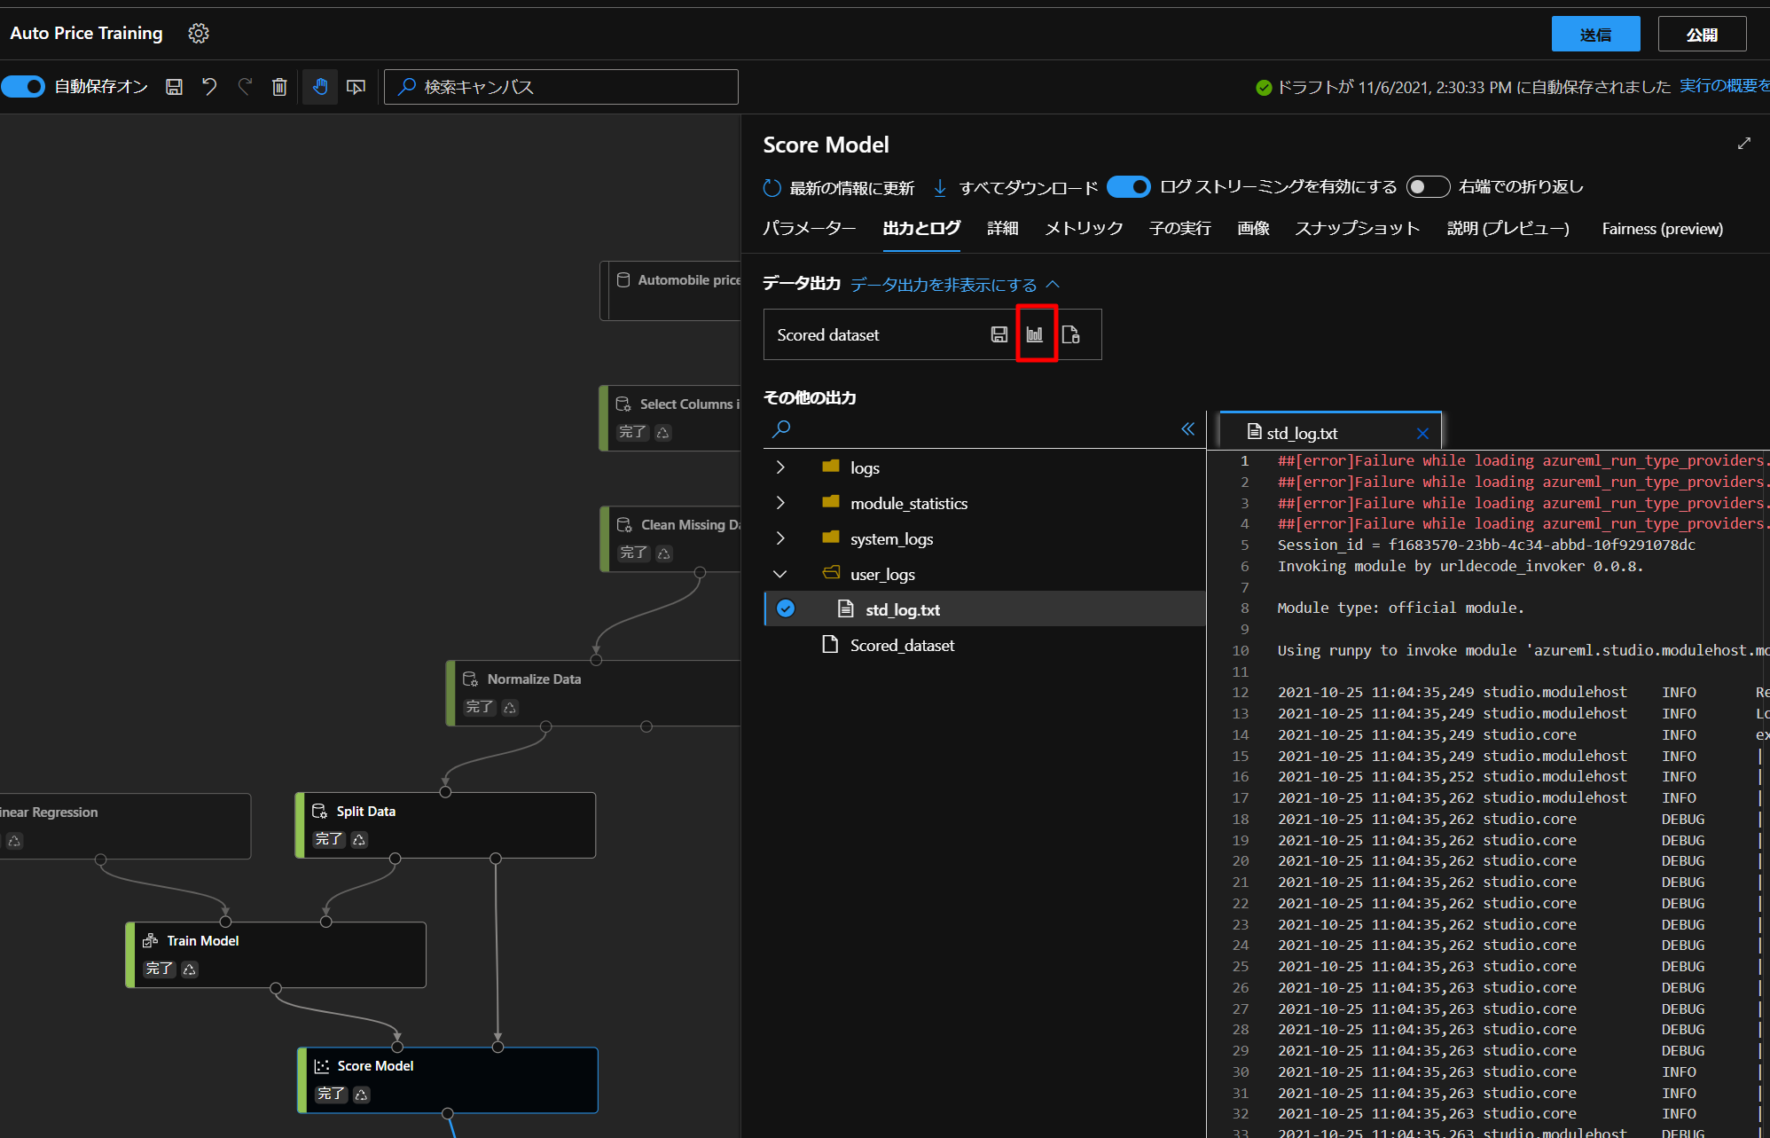The image size is (1770, 1138).
Task: Click the データ出力を非表示にする link
Action: (x=944, y=285)
